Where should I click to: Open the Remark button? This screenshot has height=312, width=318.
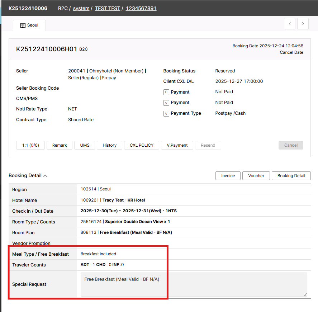coord(60,145)
